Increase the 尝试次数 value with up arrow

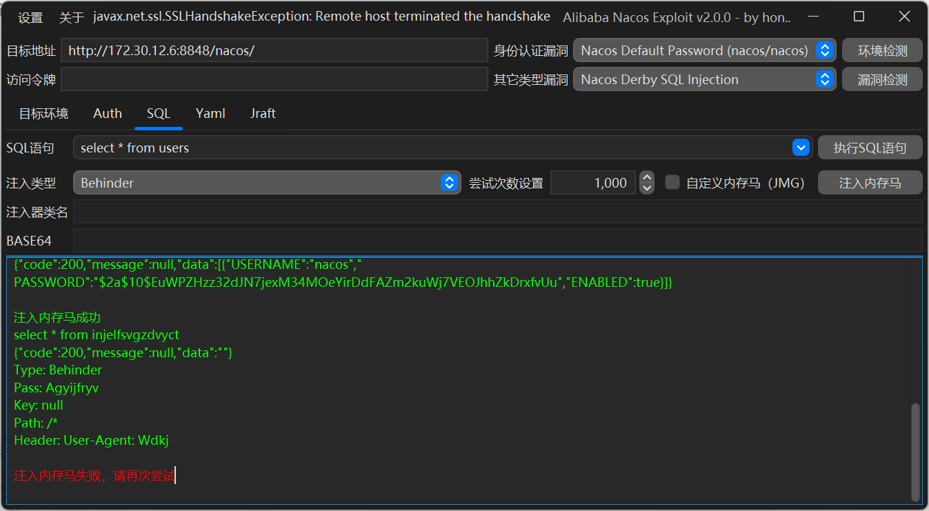coord(647,177)
